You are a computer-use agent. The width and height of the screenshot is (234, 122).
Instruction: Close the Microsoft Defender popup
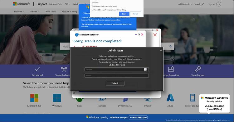point(142,34)
